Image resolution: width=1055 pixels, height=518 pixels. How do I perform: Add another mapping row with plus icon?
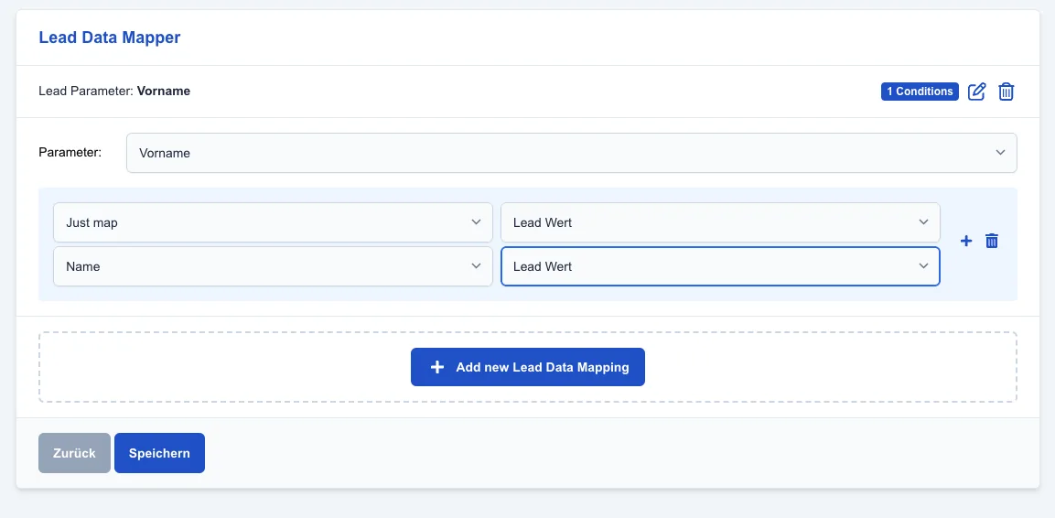pos(966,241)
